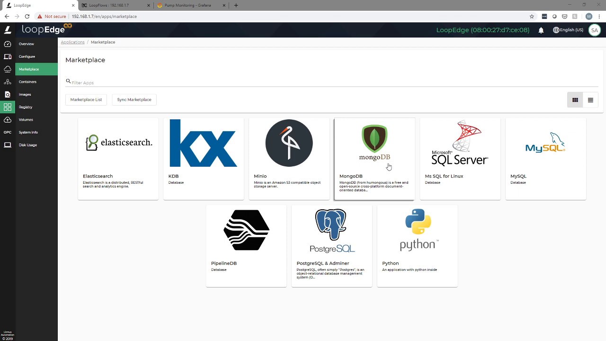The image size is (606, 341).
Task: Click the notification bell icon
Action: pyautogui.click(x=541, y=30)
